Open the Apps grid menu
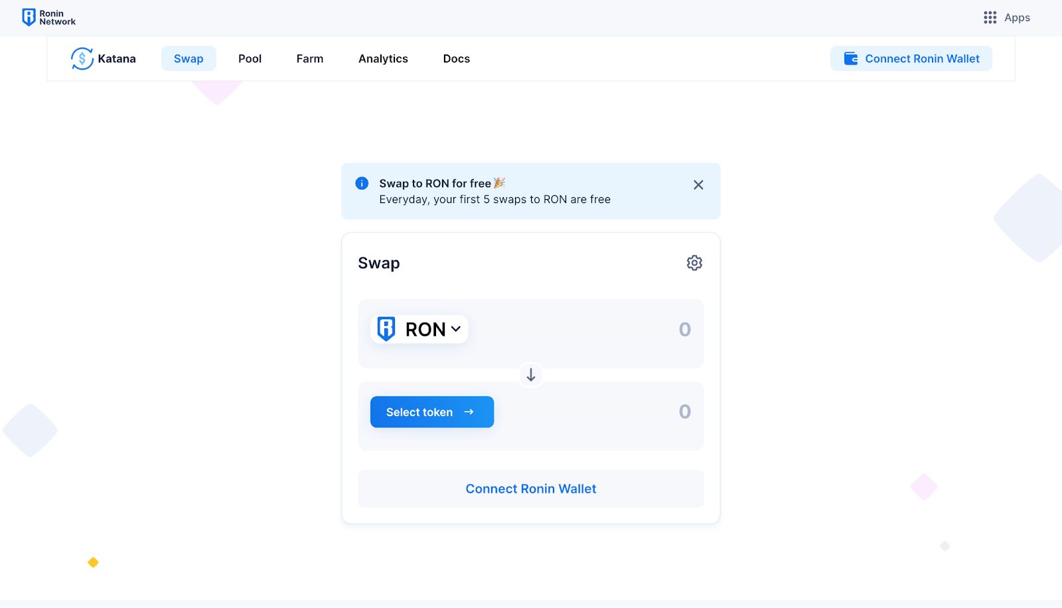 pyautogui.click(x=1006, y=18)
